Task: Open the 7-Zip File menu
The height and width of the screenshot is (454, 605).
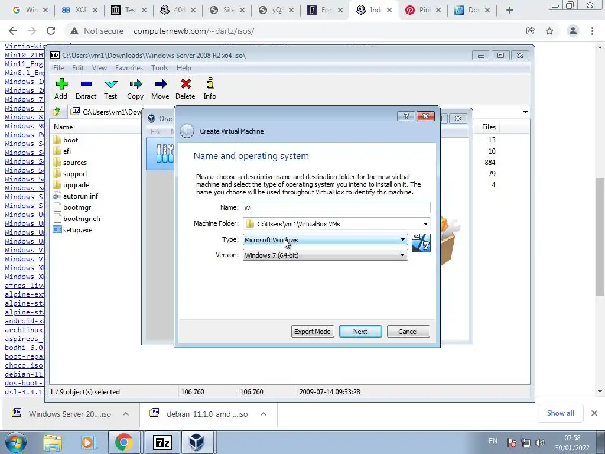Action: click(x=58, y=68)
